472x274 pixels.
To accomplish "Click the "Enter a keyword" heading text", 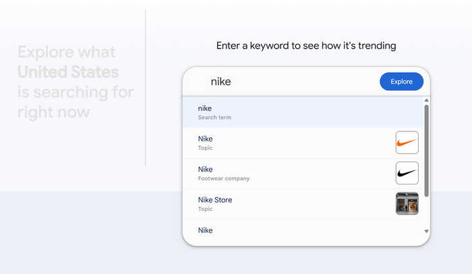I will pos(306,46).
